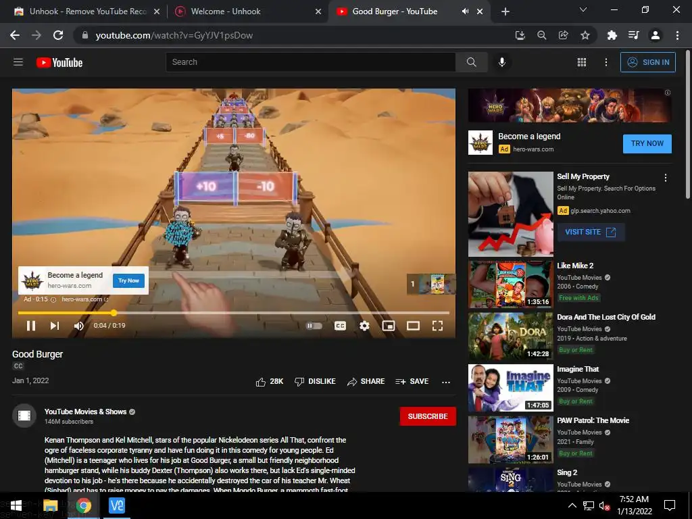Toggle closed captions in player
Screen dimensions: 692x519
[x=341, y=326]
